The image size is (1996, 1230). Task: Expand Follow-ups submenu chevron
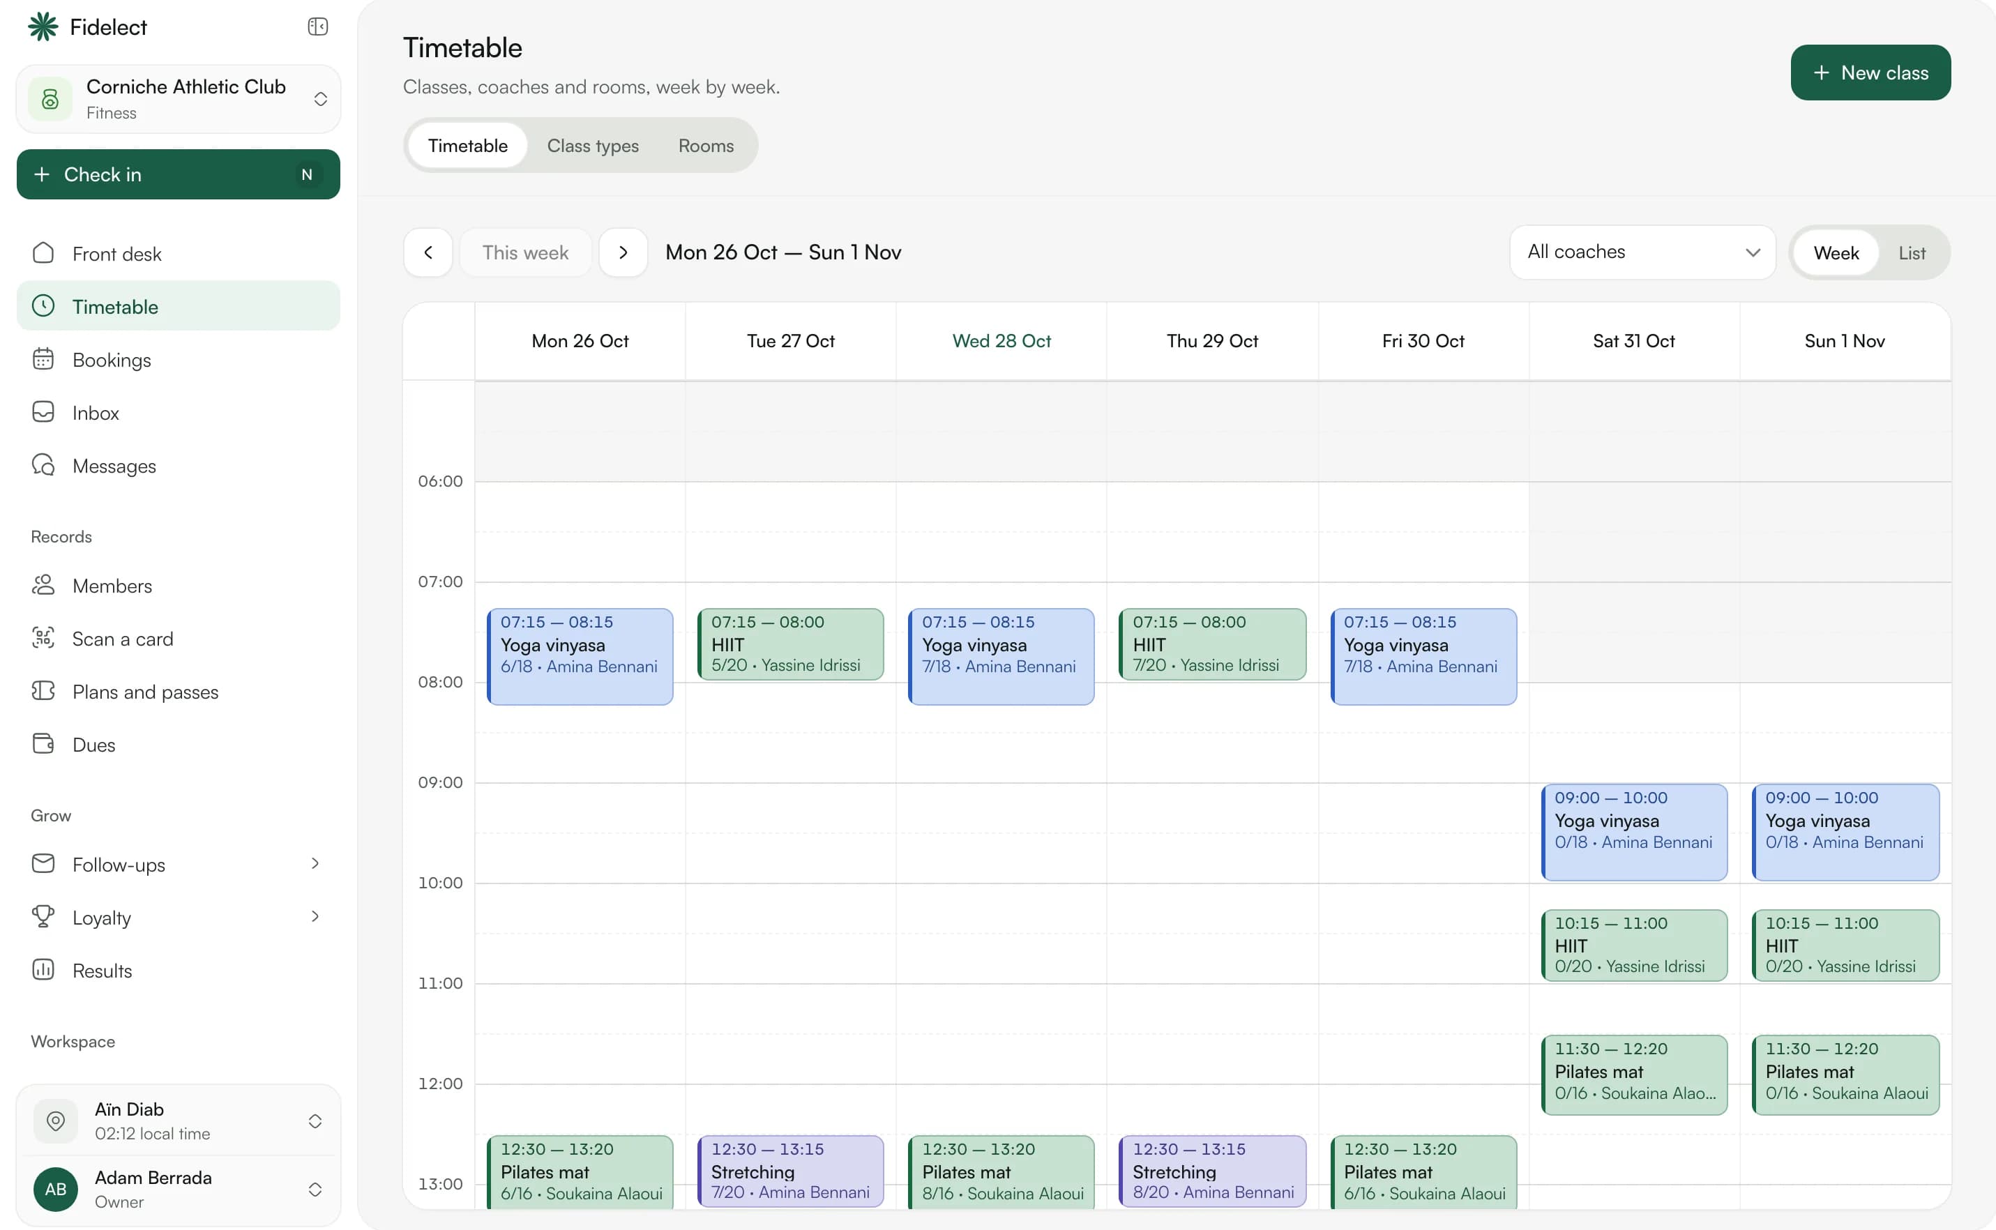pyautogui.click(x=315, y=863)
